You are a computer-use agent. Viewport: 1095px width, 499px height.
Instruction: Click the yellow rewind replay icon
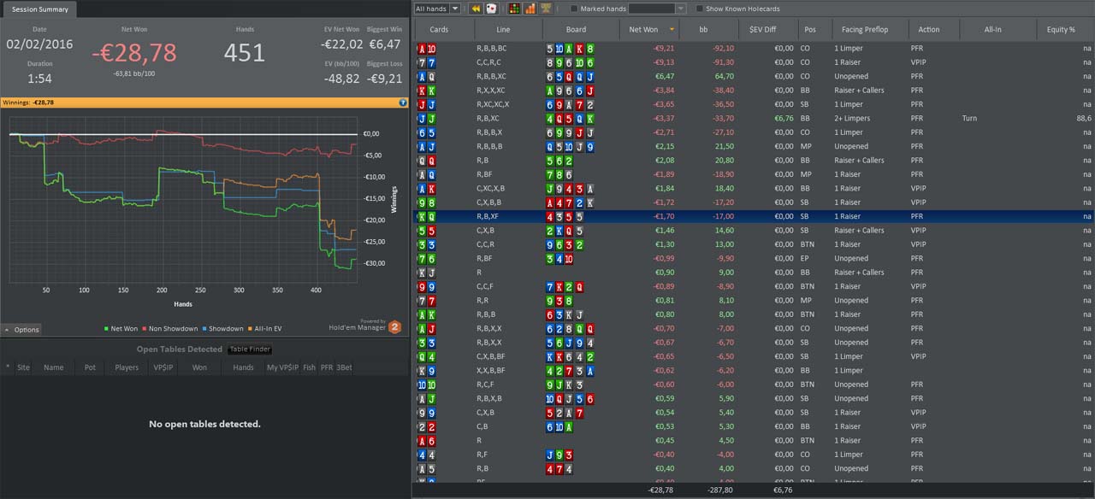pyautogui.click(x=476, y=9)
